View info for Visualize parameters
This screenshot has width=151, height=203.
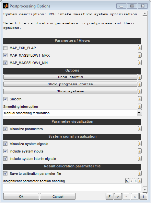[x=140, y=129]
